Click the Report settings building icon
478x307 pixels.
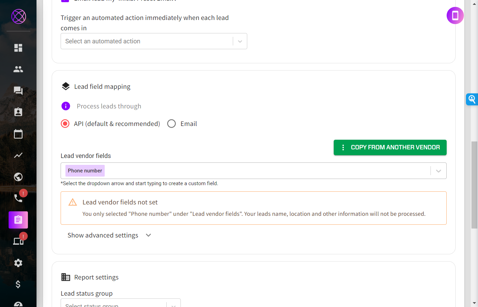click(x=66, y=277)
